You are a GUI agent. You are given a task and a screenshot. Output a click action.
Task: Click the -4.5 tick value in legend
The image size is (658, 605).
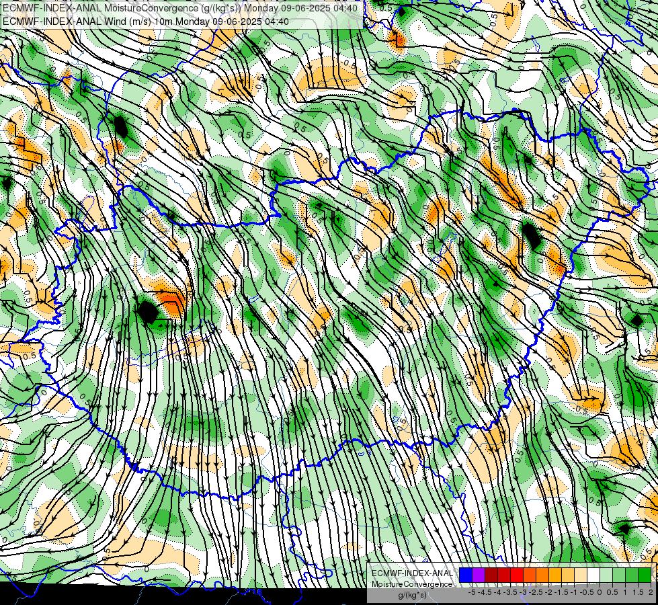pyautogui.click(x=485, y=592)
